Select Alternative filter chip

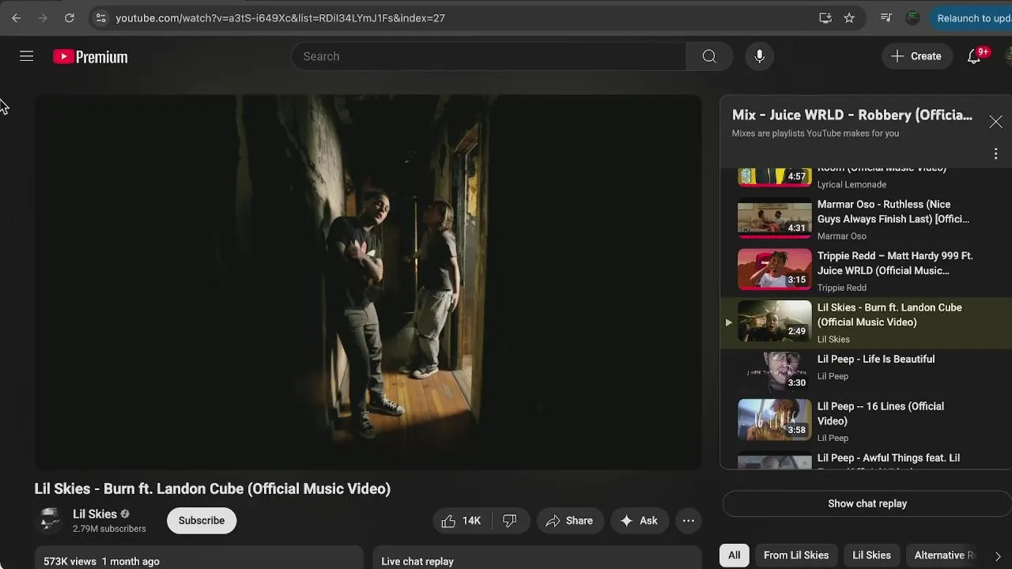tap(943, 555)
